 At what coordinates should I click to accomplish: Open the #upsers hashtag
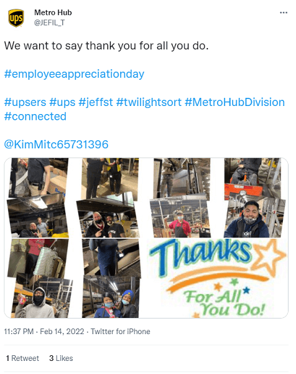tap(25, 102)
